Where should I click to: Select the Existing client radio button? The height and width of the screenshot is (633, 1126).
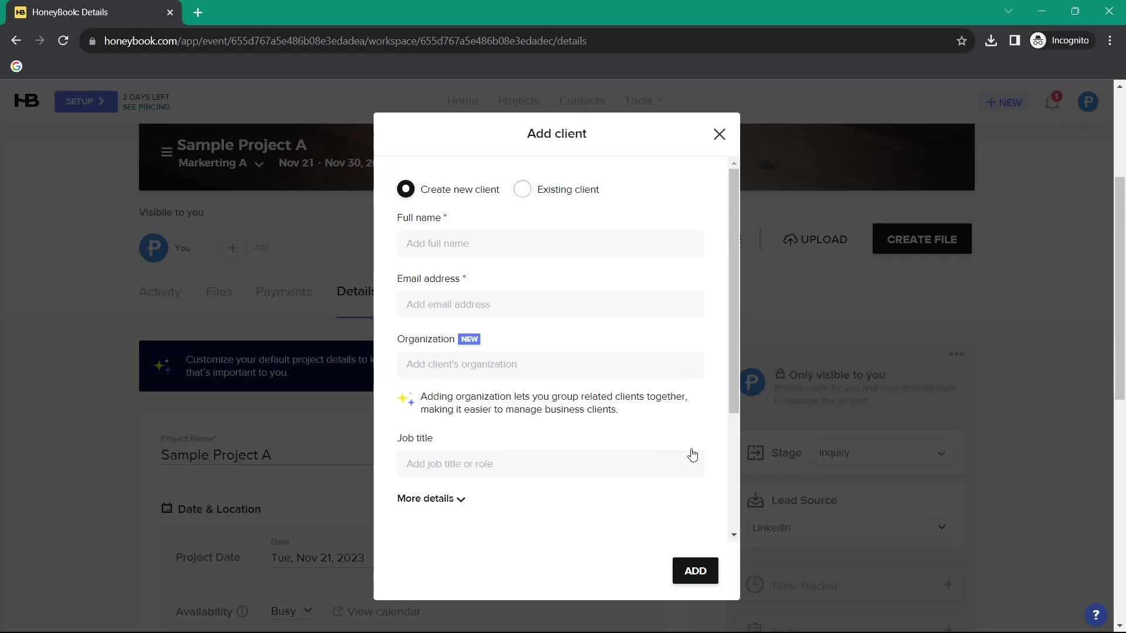click(521, 189)
